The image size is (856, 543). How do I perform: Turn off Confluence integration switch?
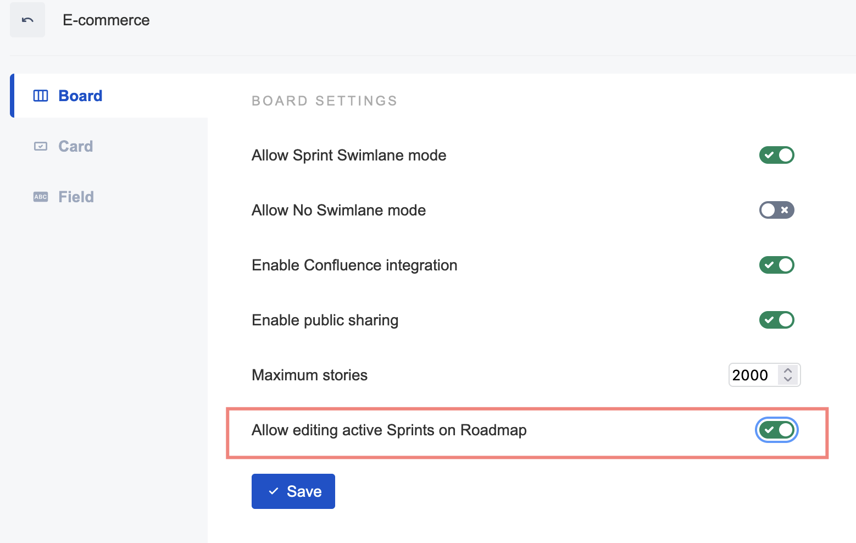(x=776, y=265)
